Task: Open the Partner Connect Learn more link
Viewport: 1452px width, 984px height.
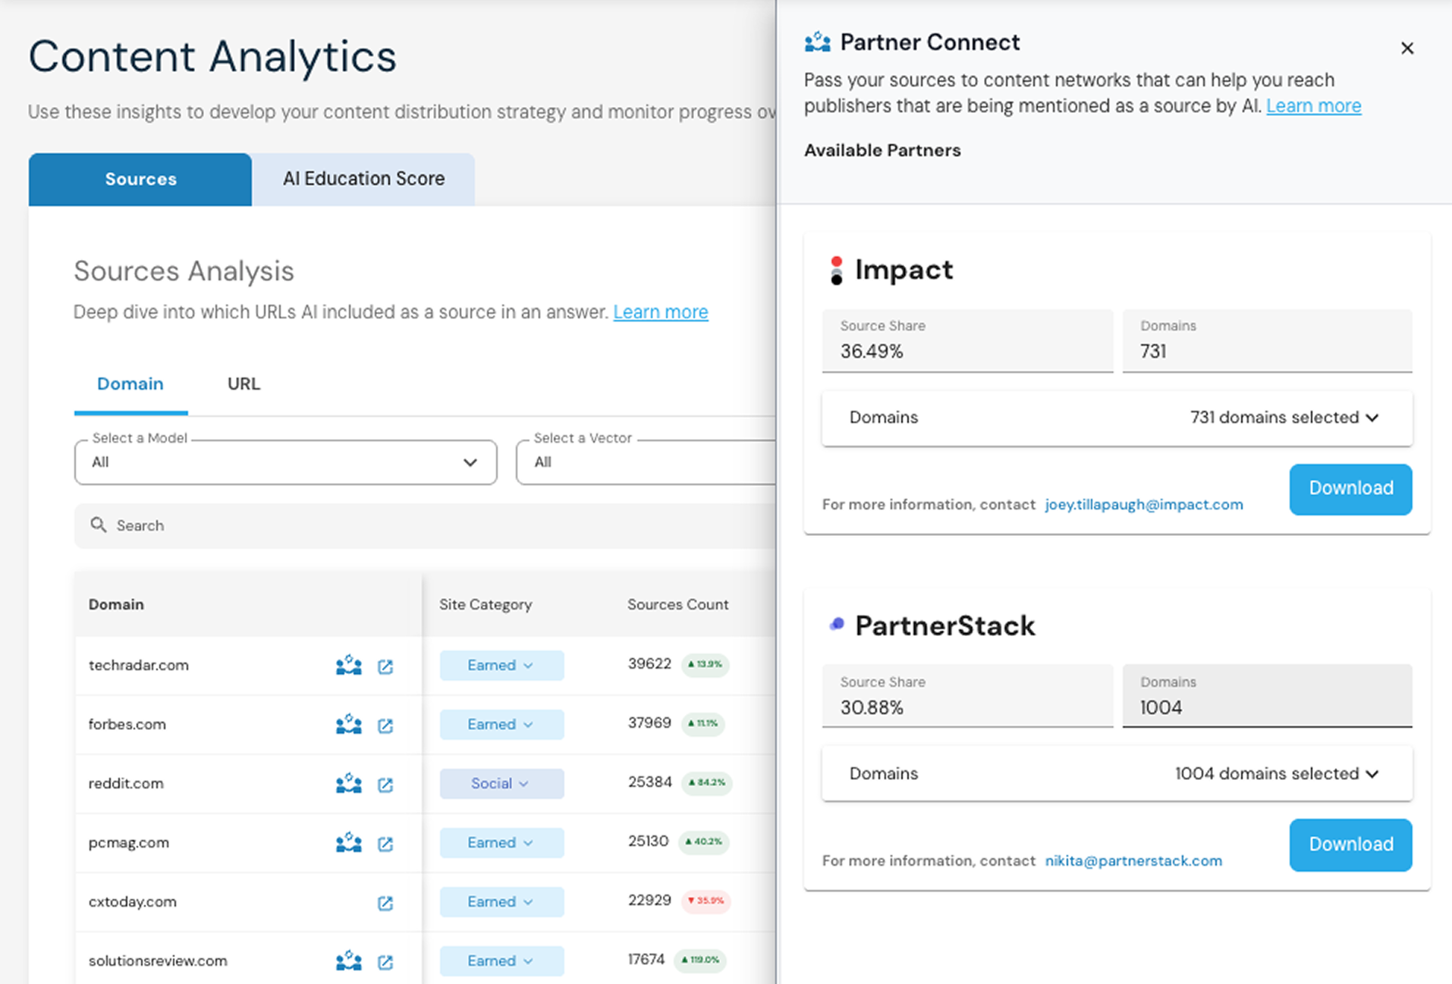Action: 1313,105
